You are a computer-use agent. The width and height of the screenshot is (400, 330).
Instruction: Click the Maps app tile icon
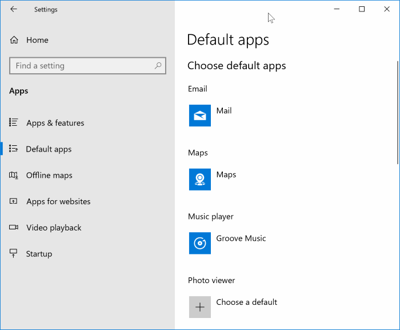click(200, 180)
